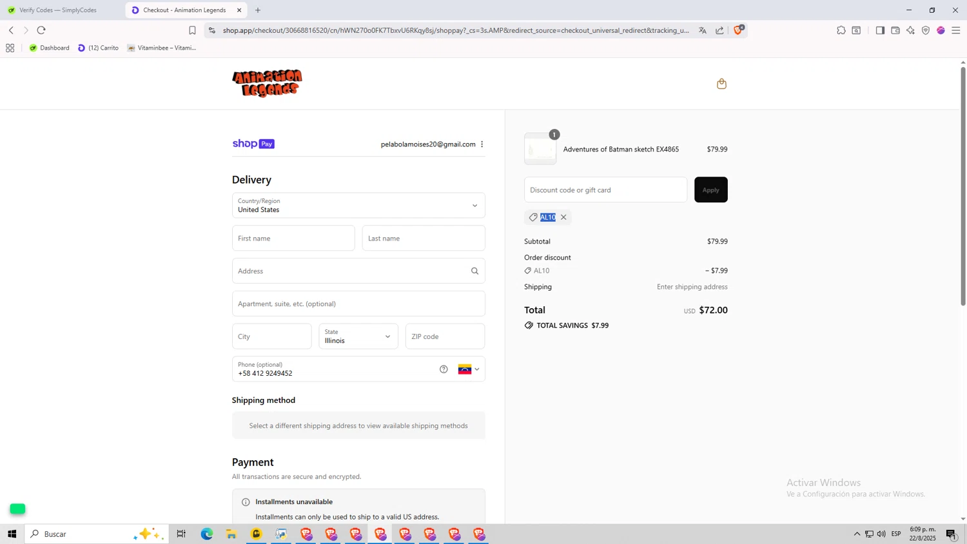This screenshot has height=544, width=967.
Task: Open the shopping bag cart icon
Action: 721,84
